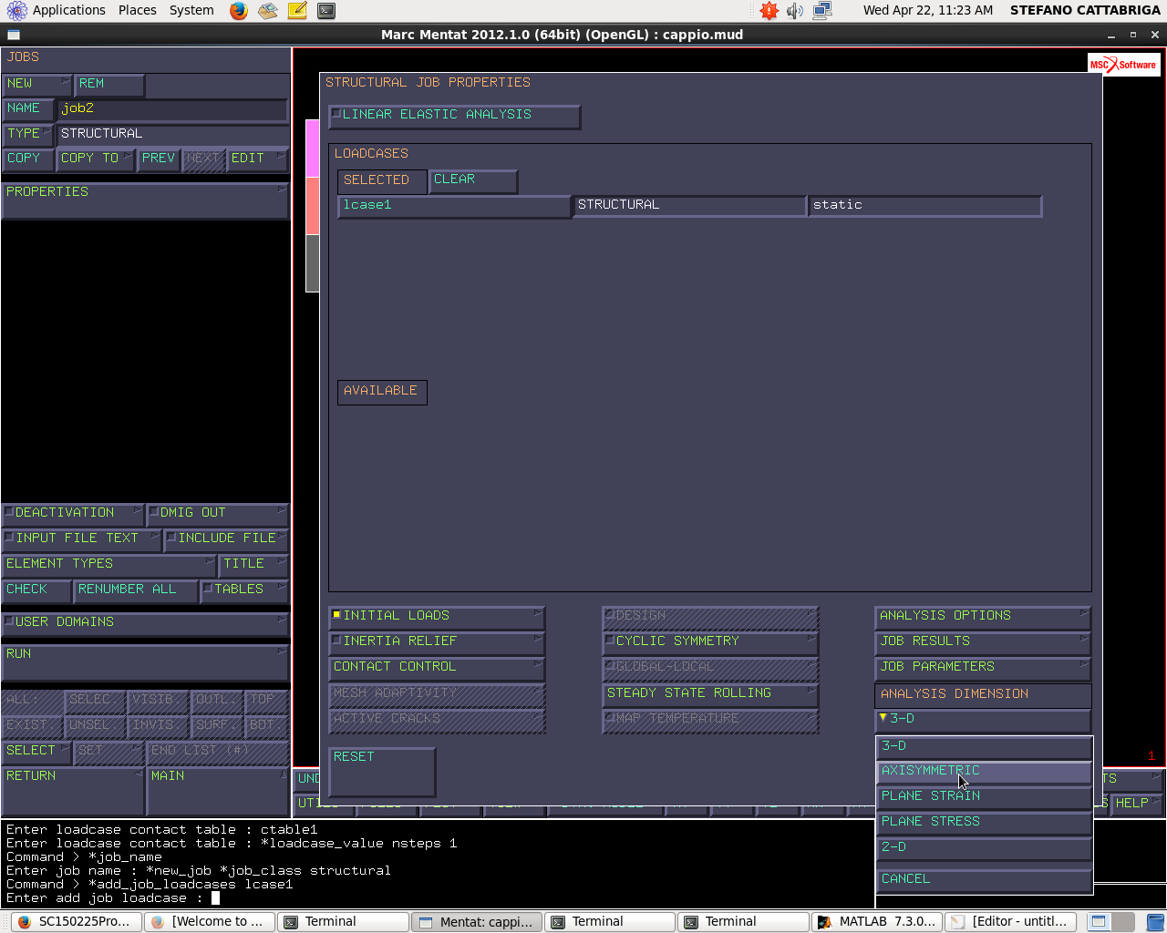Click RETURN to go back
Screen dimensions: 1167x933
click(x=73, y=790)
